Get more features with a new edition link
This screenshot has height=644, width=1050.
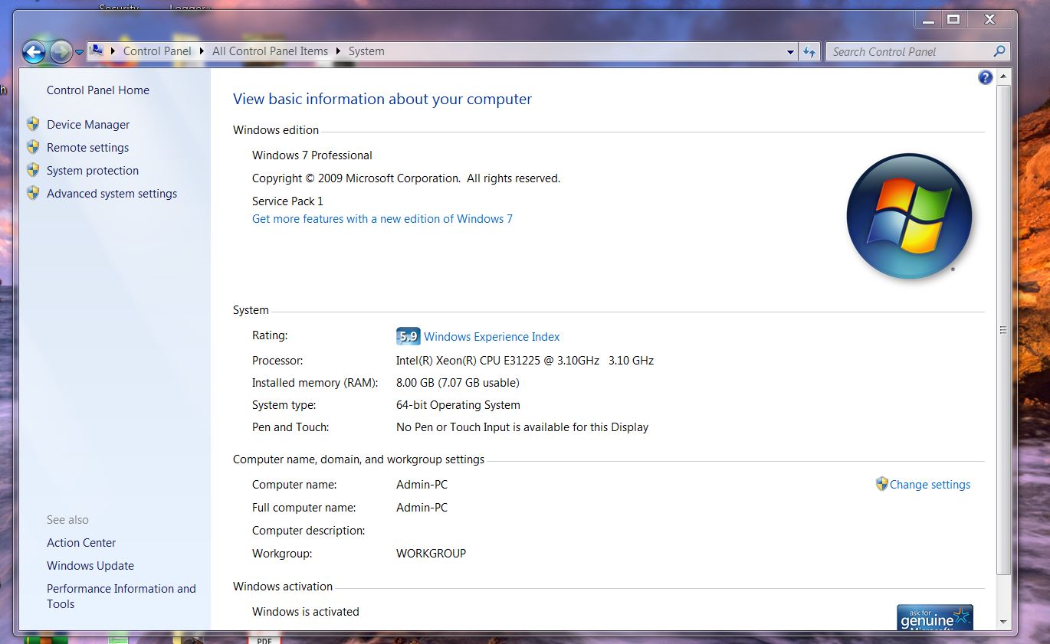click(382, 219)
